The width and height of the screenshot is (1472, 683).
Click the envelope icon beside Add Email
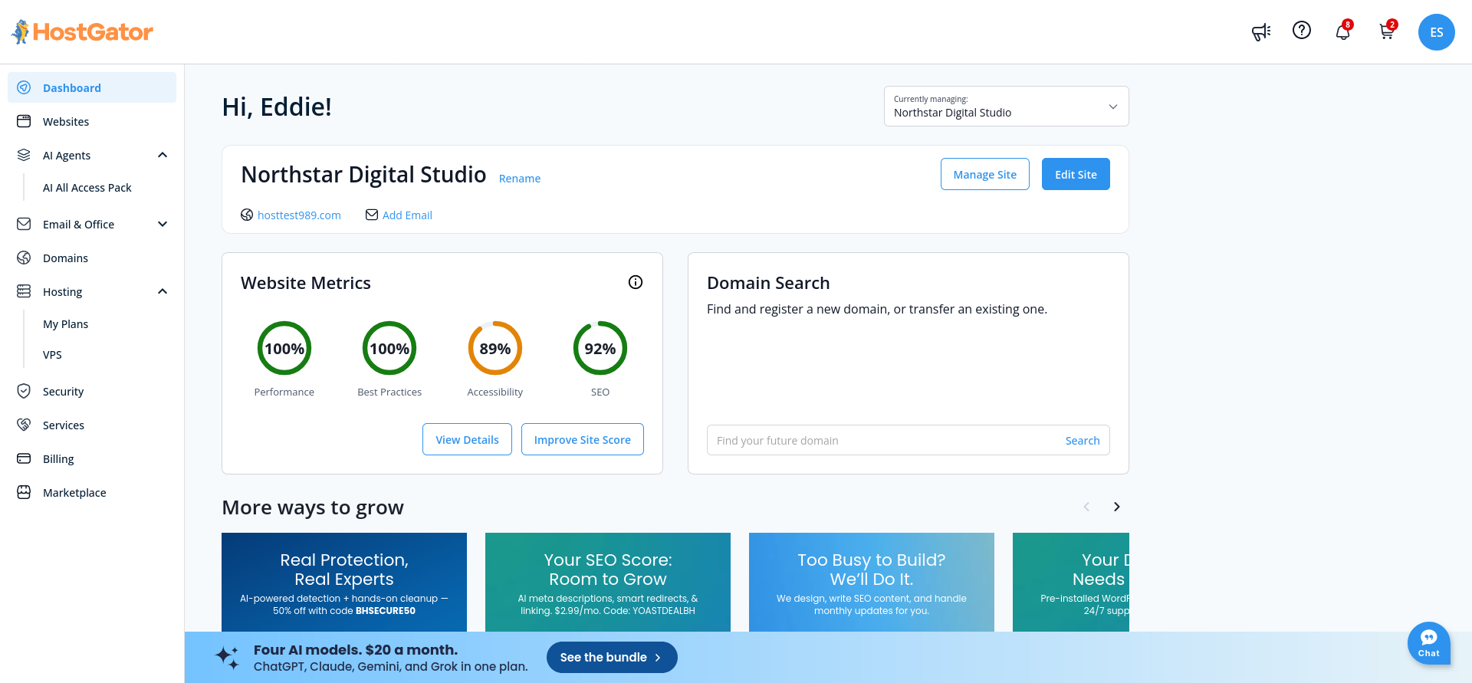pos(372,215)
